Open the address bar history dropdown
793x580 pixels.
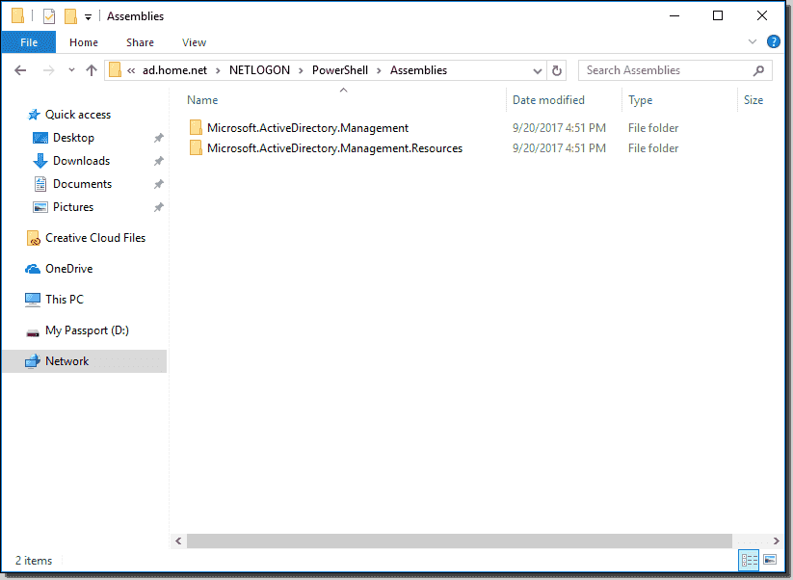click(x=538, y=70)
